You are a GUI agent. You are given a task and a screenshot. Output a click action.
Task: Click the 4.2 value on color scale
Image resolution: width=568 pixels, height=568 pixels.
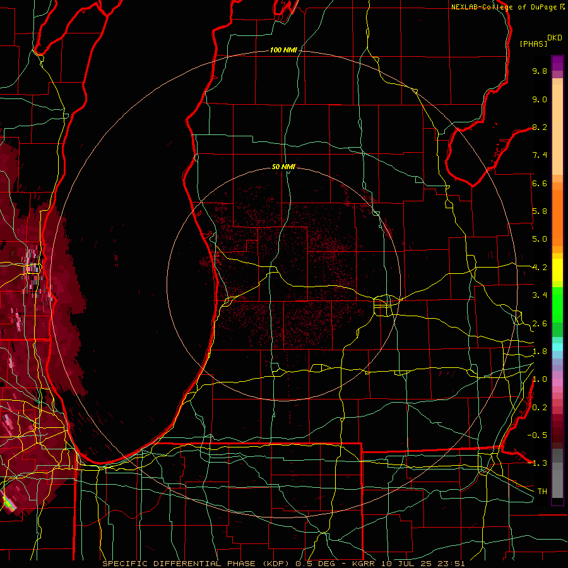pyautogui.click(x=540, y=268)
